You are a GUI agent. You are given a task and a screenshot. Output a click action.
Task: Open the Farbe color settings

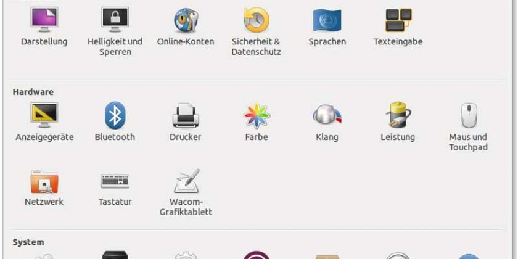[256, 116]
